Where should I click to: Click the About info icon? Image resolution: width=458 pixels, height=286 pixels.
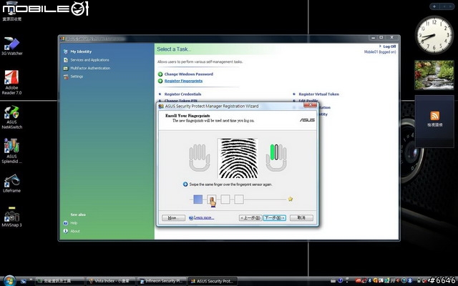[x=66, y=231]
